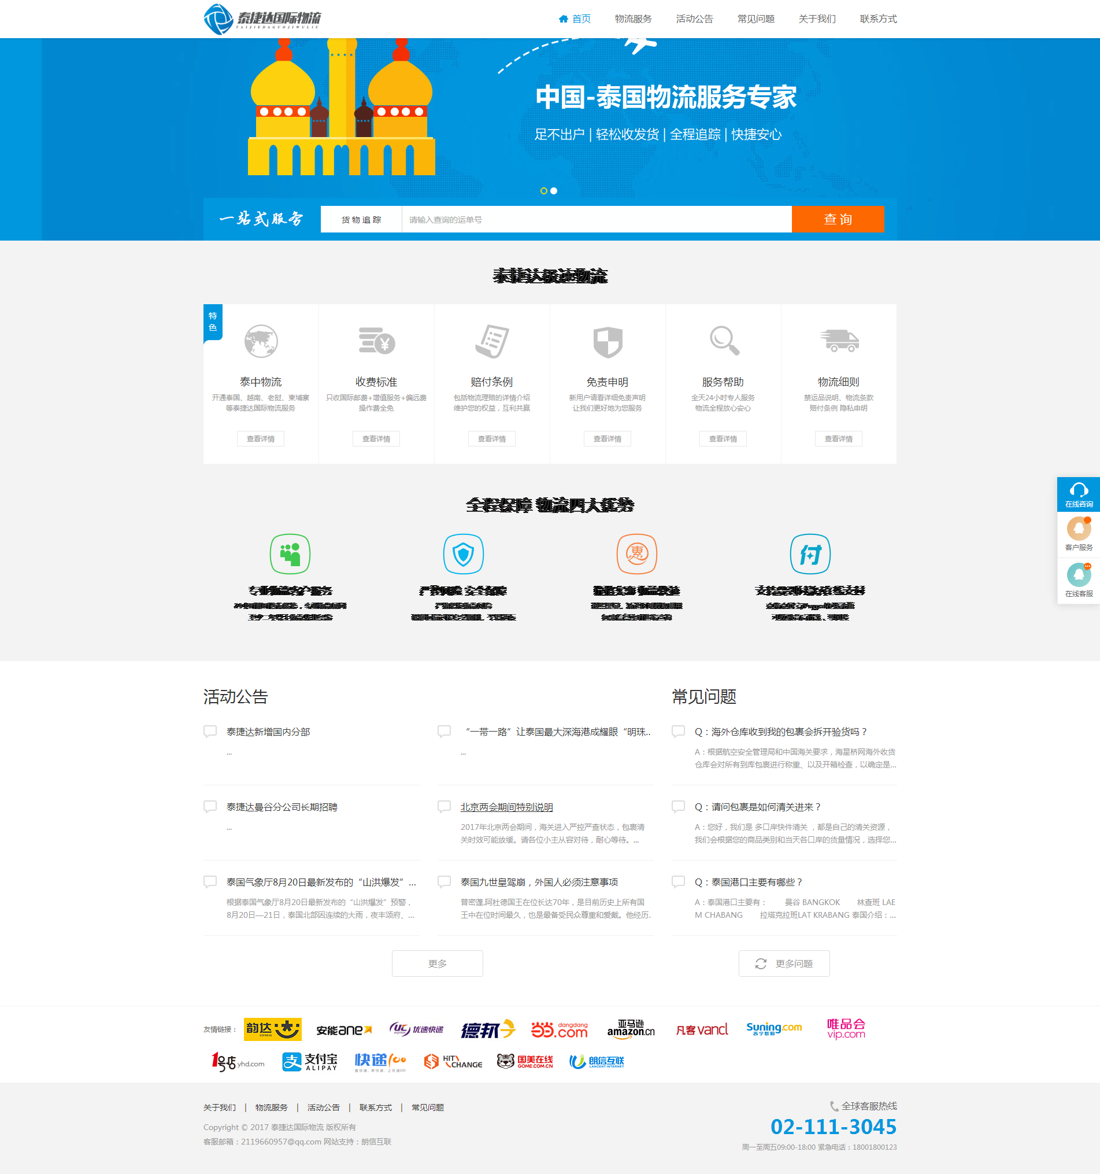
Task: Click the delivery truck icon for 物流细则
Action: [x=839, y=341]
